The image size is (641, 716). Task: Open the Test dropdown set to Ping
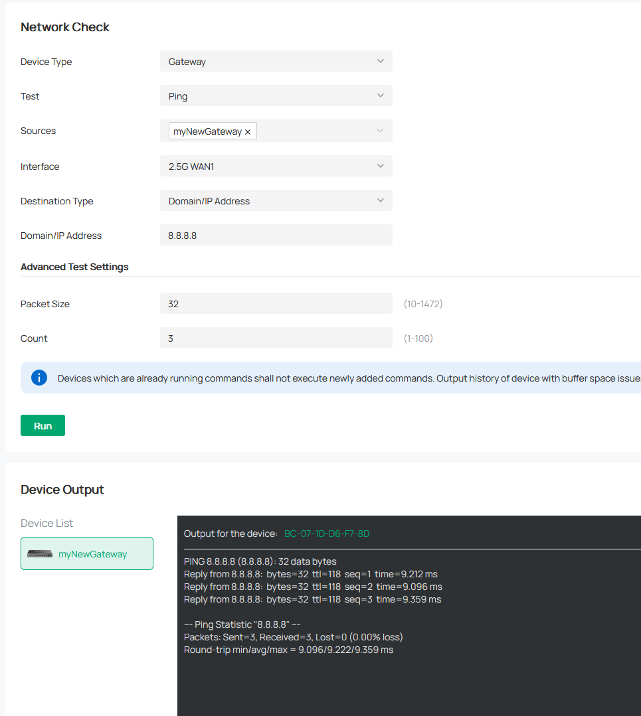276,96
